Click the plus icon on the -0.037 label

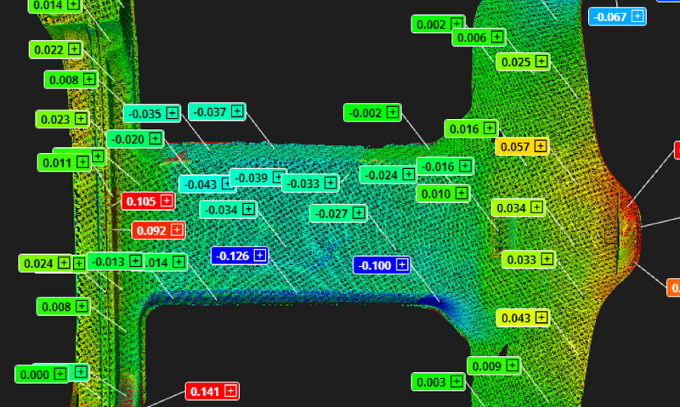pos(237,111)
